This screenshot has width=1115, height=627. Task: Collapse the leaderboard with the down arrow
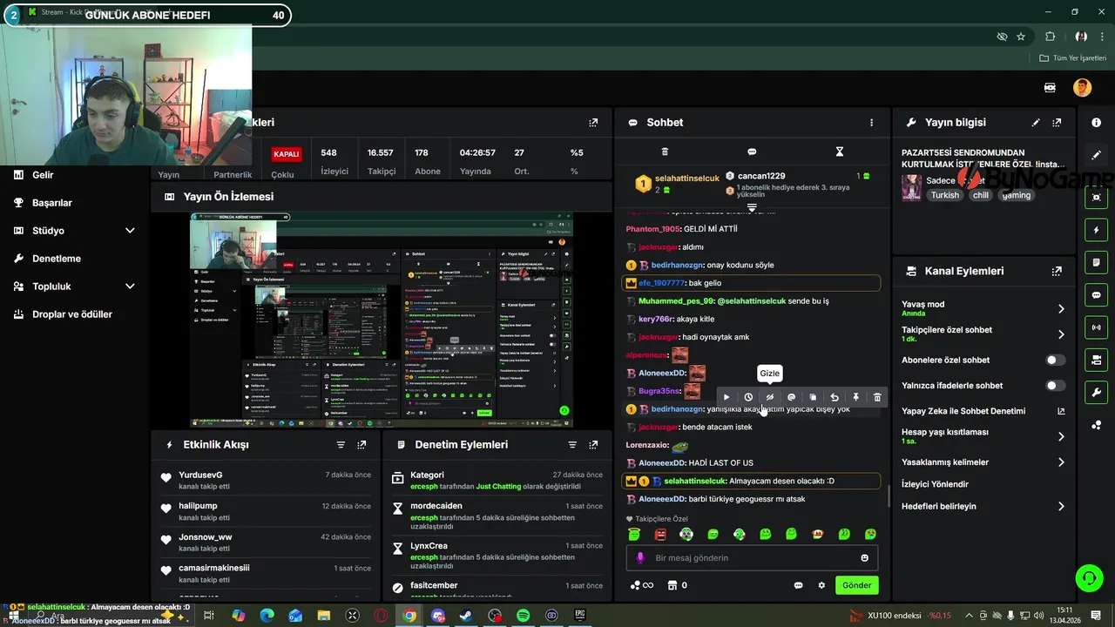752,207
